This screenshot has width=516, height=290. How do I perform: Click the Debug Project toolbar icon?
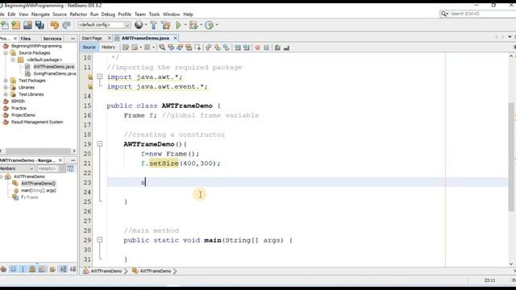point(193,25)
